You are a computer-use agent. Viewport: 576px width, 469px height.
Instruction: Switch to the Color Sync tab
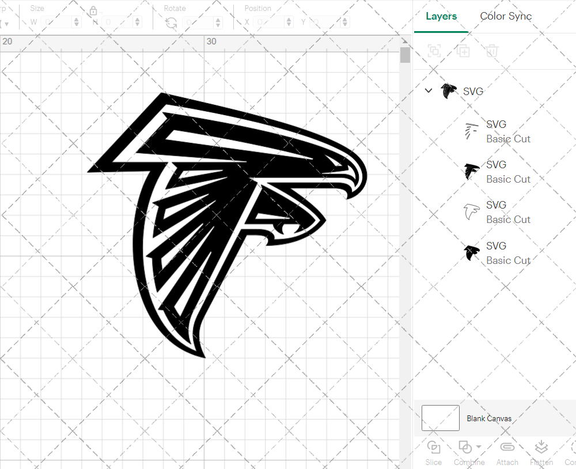tap(505, 16)
